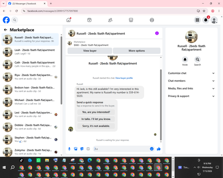This screenshot has height=178, width=223.
Task: Bookmark this page with the star icon
Action: point(204,11)
